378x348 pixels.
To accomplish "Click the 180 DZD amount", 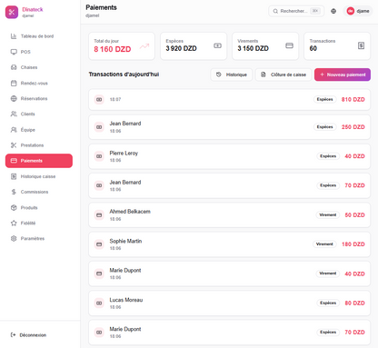I will point(353,244).
